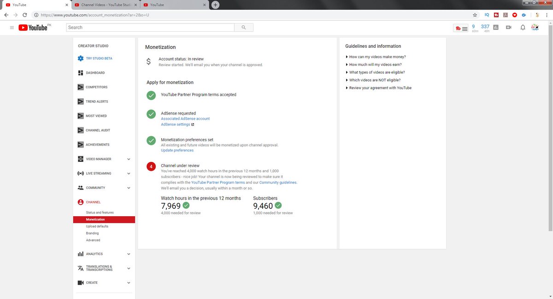This screenshot has width=553, height=299.
Task: Go back with the browser back arrow
Action: pyautogui.click(x=6, y=15)
